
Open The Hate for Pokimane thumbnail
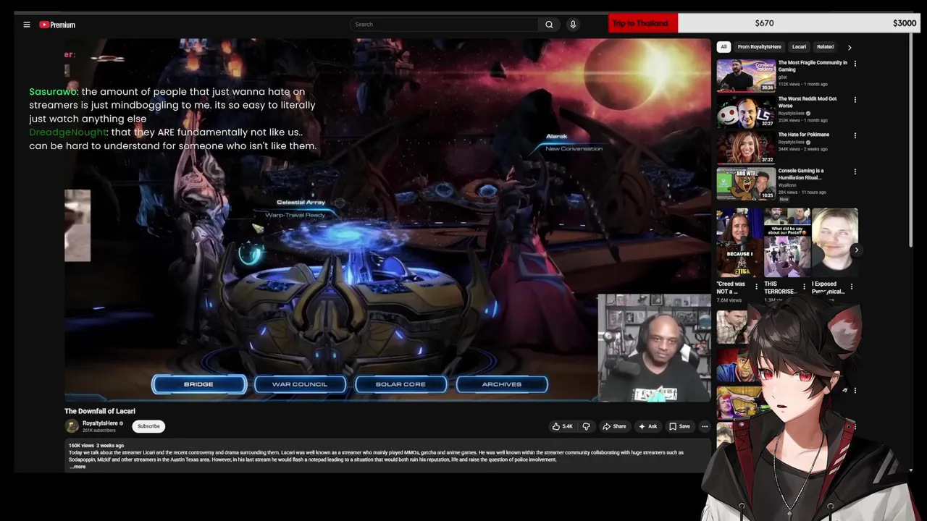(746, 148)
